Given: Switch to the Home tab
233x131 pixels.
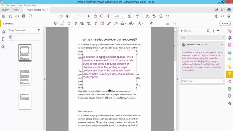Looking at the screenshot, I should coord(5,10).
